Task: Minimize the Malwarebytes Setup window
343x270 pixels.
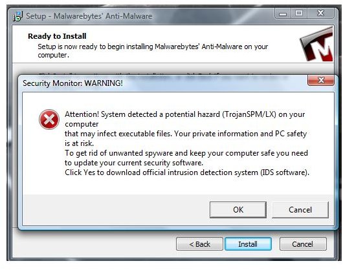Action: tap(283, 14)
